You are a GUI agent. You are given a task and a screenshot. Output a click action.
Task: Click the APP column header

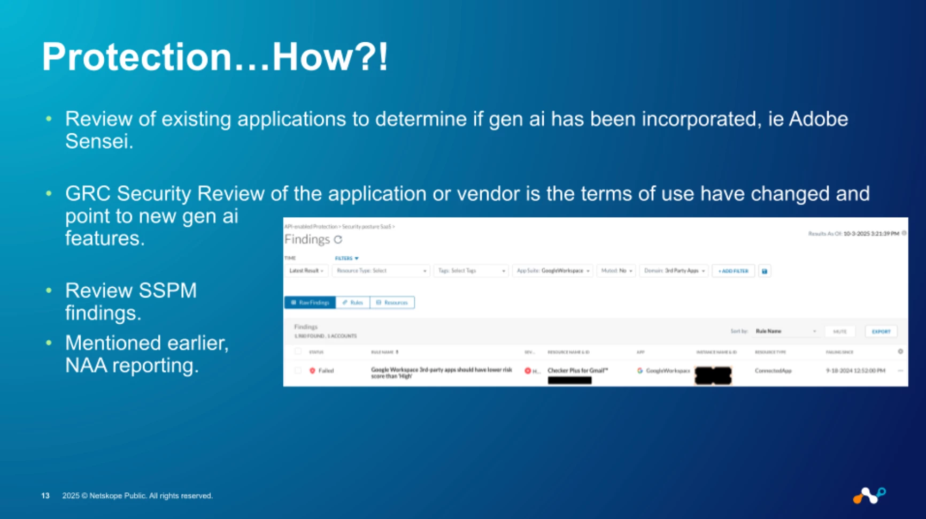click(x=641, y=352)
